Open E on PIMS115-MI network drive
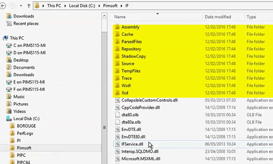Viewport: 273px width, 164px height. point(29,82)
